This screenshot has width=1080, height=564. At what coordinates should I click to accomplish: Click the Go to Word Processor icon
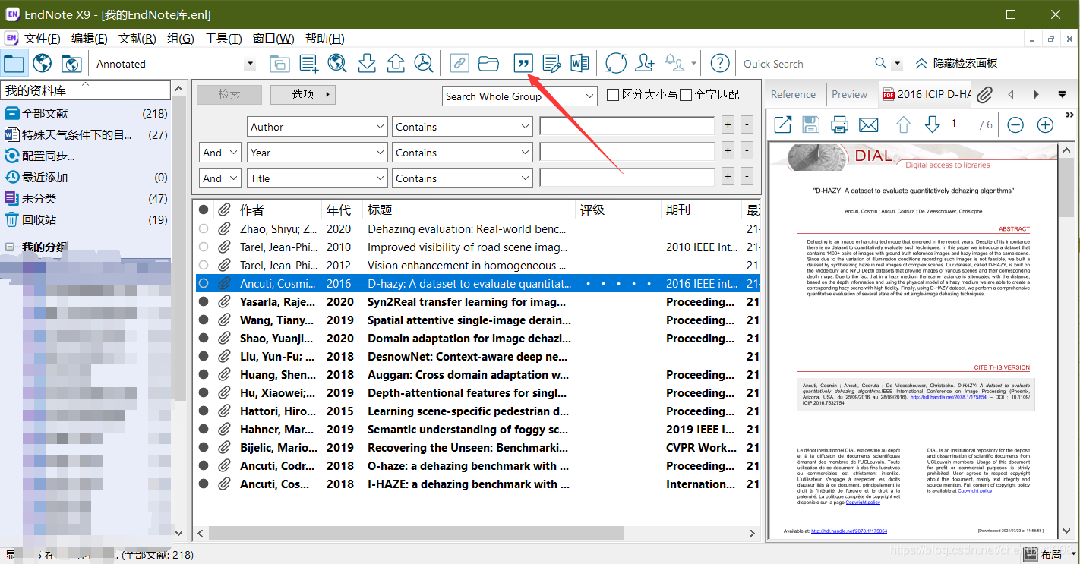pyautogui.click(x=580, y=64)
